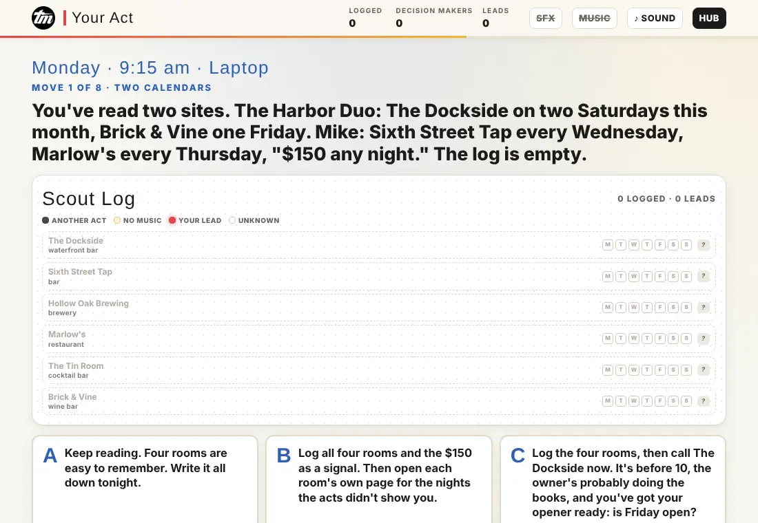Image resolution: width=758 pixels, height=523 pixels.
Task: Open the HUB
Action: pos(708,19)
